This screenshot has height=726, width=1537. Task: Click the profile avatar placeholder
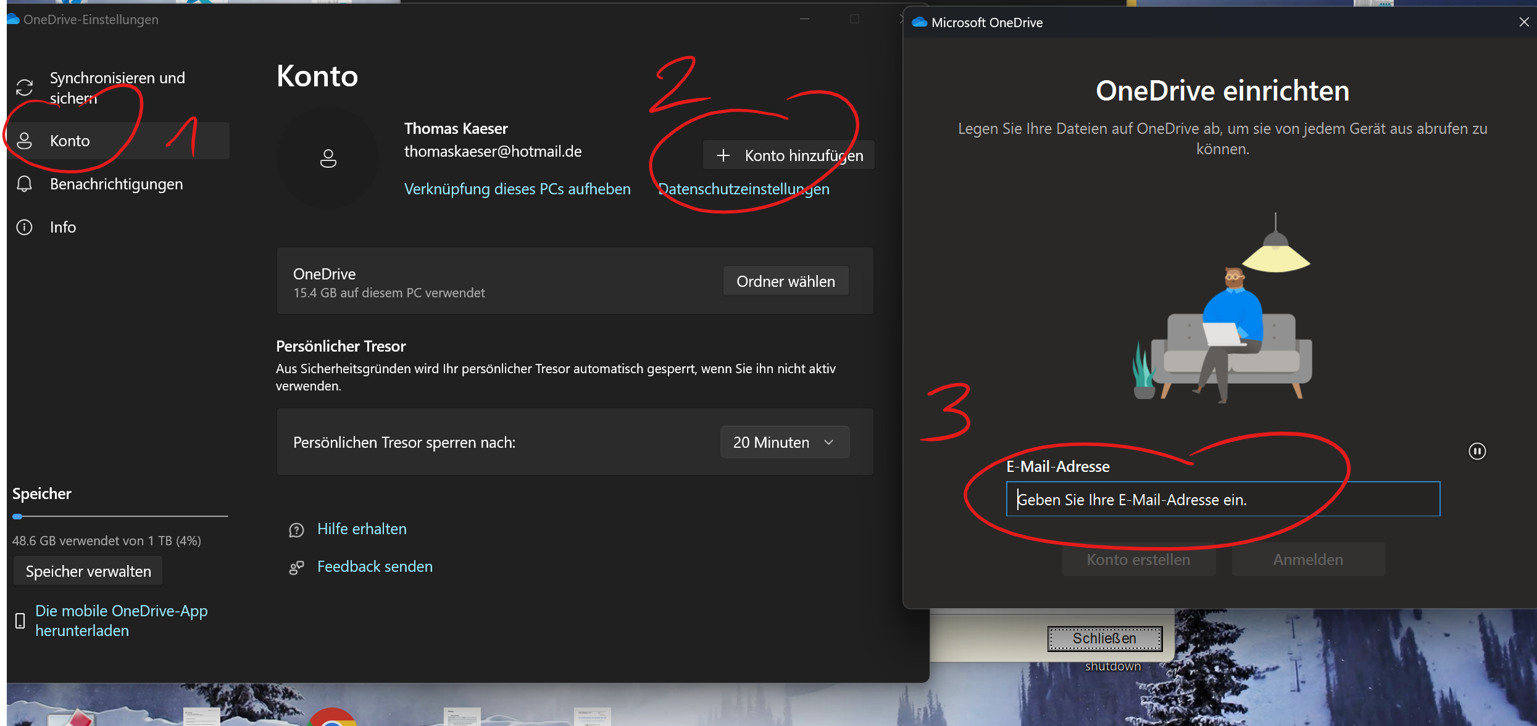[x=328, y=159]
